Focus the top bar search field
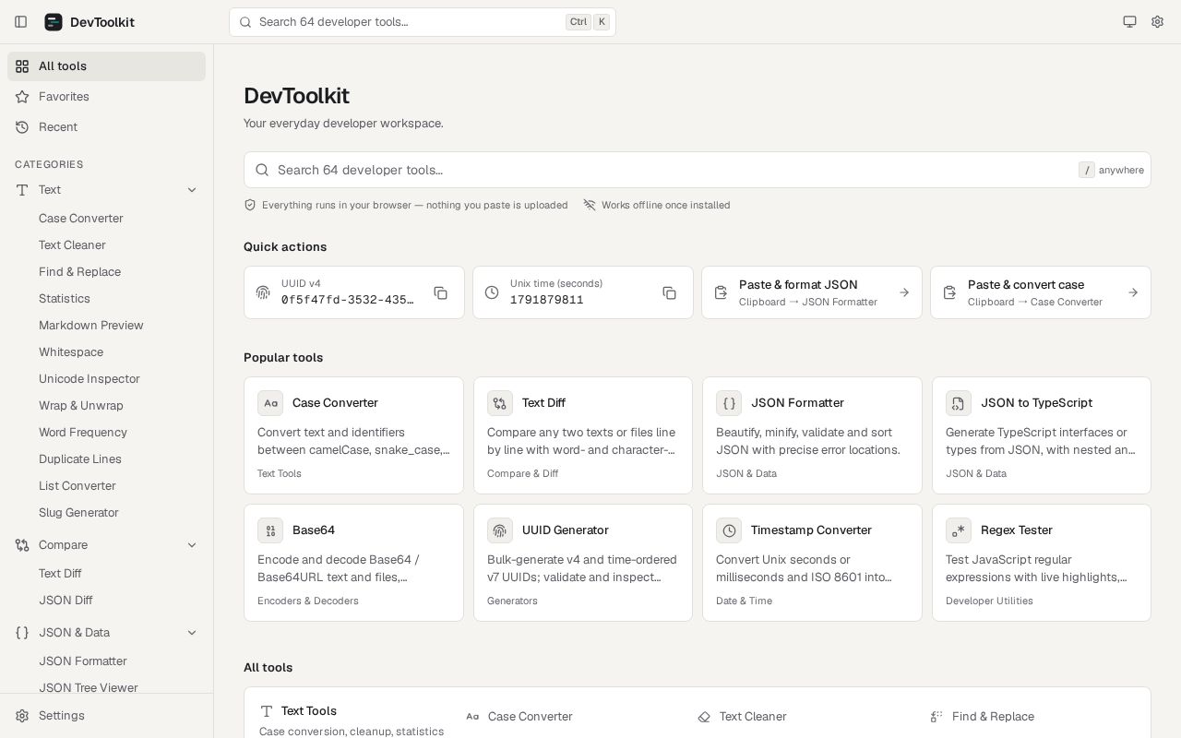The image size is (1181, 738). 423,22
